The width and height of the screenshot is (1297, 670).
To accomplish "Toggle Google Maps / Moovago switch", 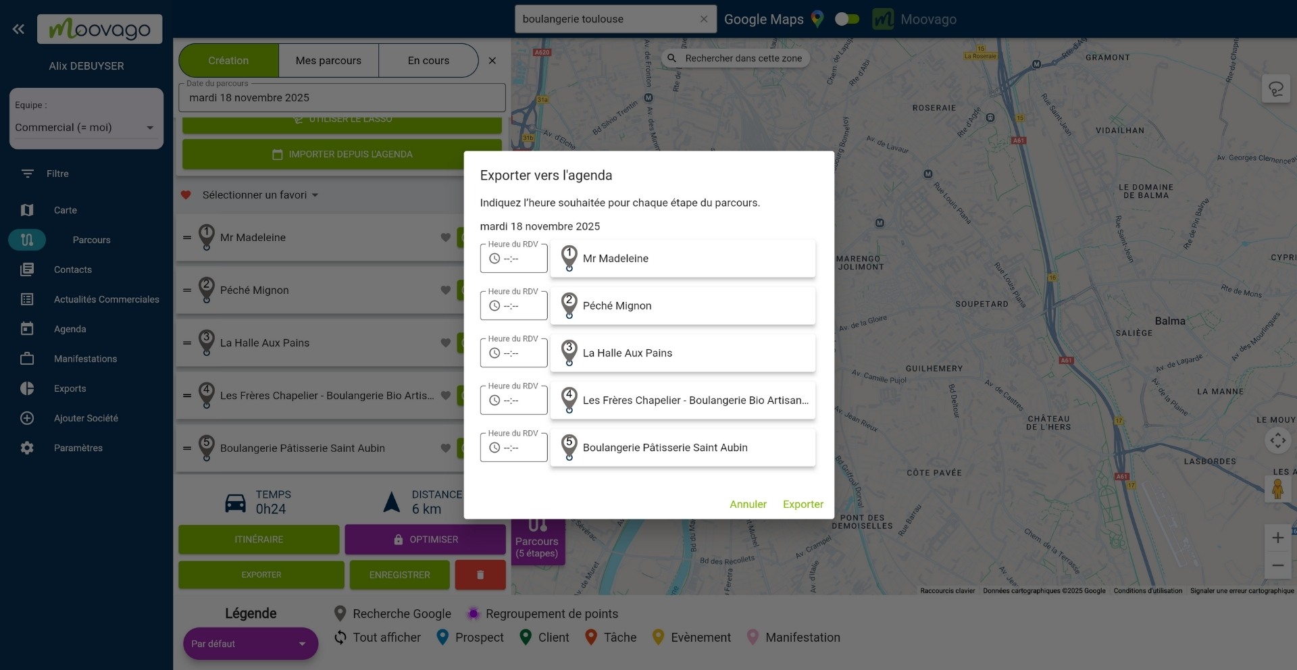I will tap(847, 19).
